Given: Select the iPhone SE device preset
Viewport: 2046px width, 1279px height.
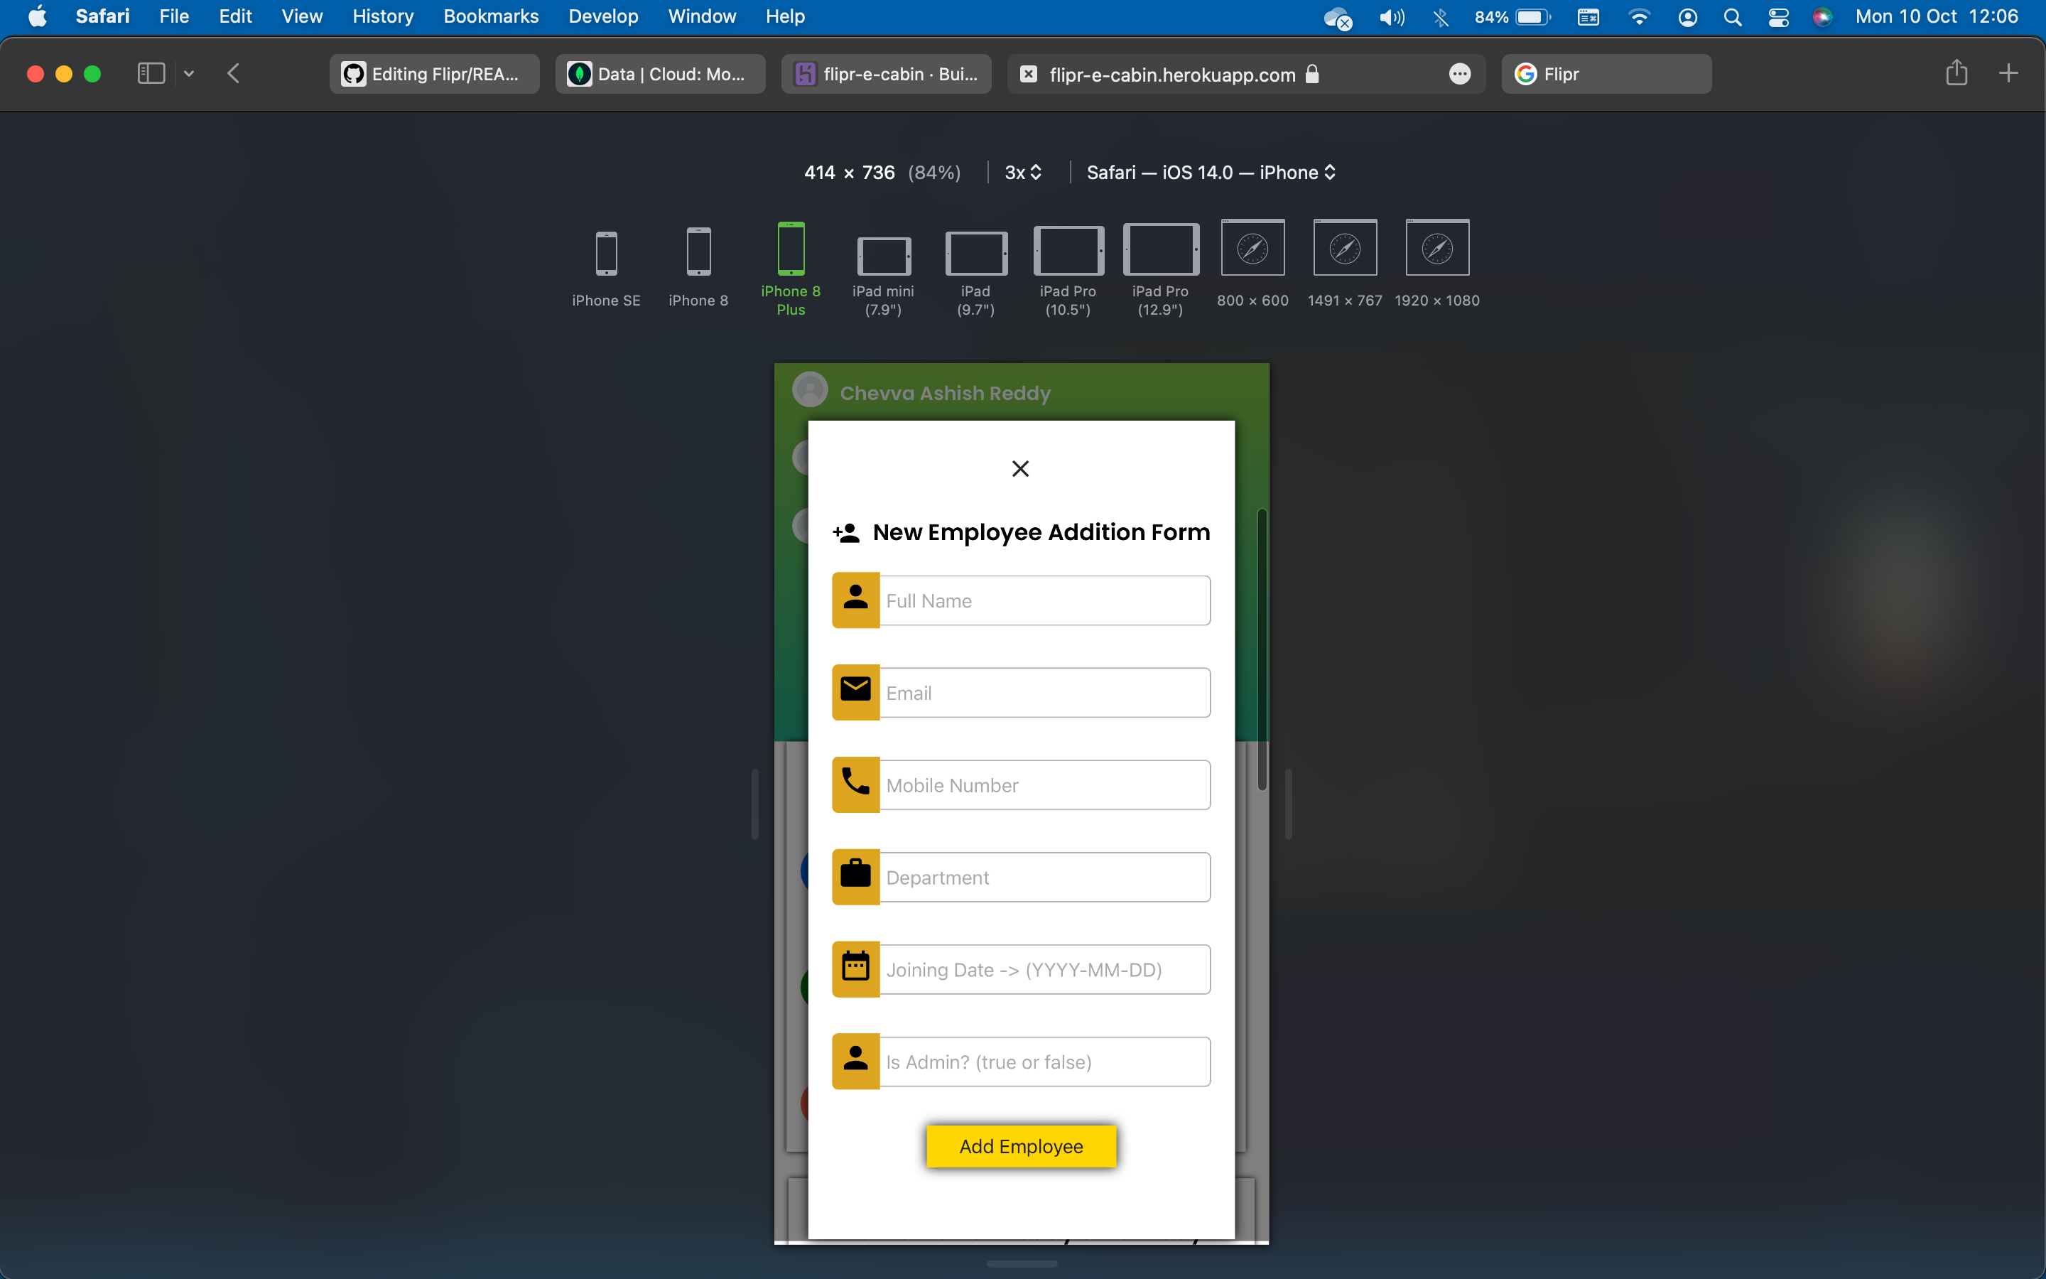Looking at the screenshot, I should point(606,269).
